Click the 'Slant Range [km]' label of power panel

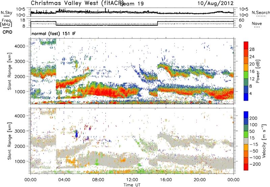click(x=9, y=71)
